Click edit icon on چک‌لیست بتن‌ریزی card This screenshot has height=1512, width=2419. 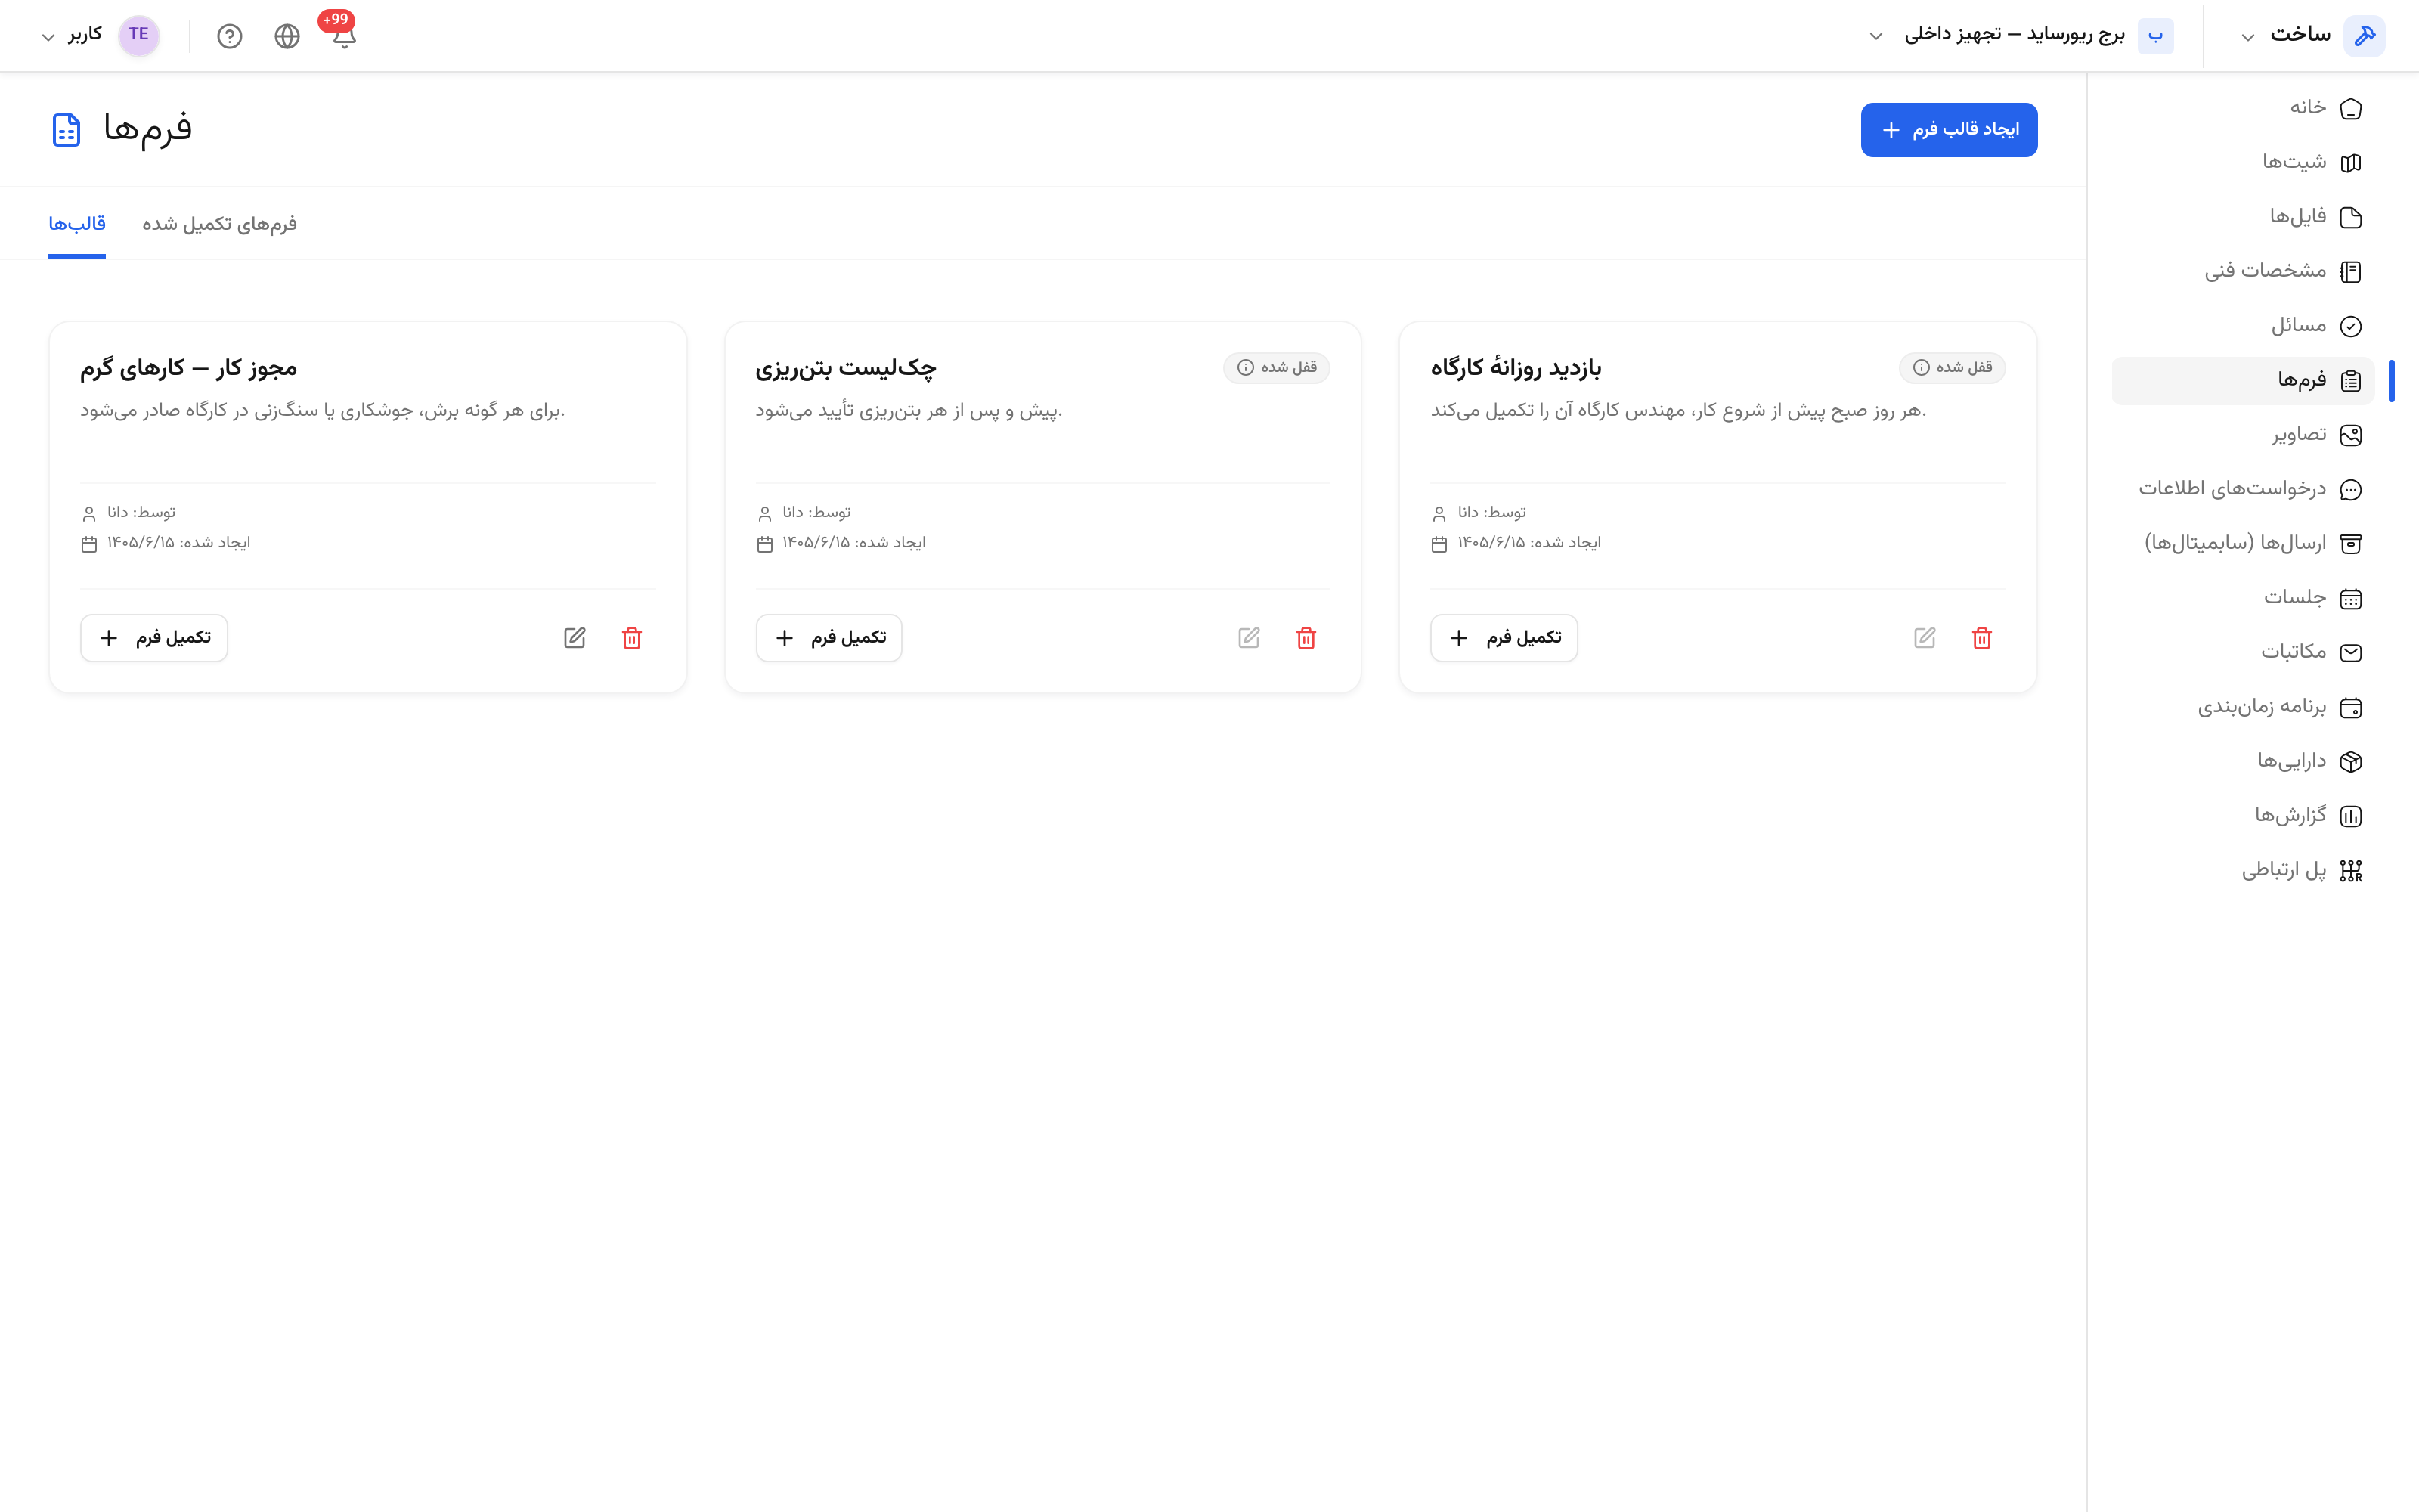coord(1250,638)
